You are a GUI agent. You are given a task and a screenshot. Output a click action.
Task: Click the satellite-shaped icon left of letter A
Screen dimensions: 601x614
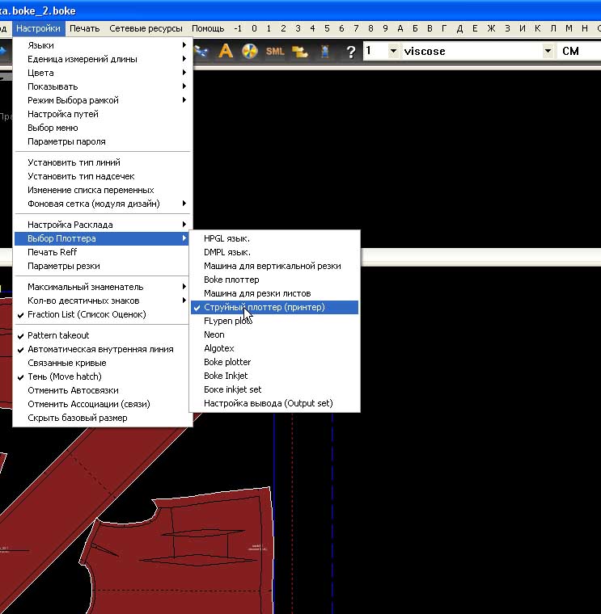coord(202,51)
